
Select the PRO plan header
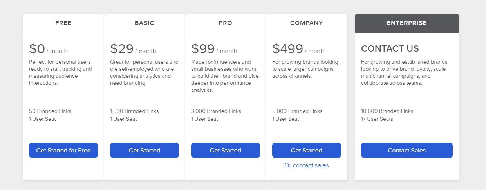click(226, 23)
